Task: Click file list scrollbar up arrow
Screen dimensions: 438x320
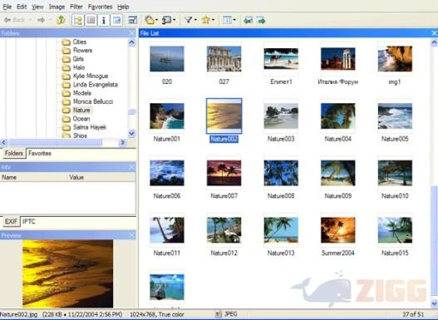Action: point(434,42)
